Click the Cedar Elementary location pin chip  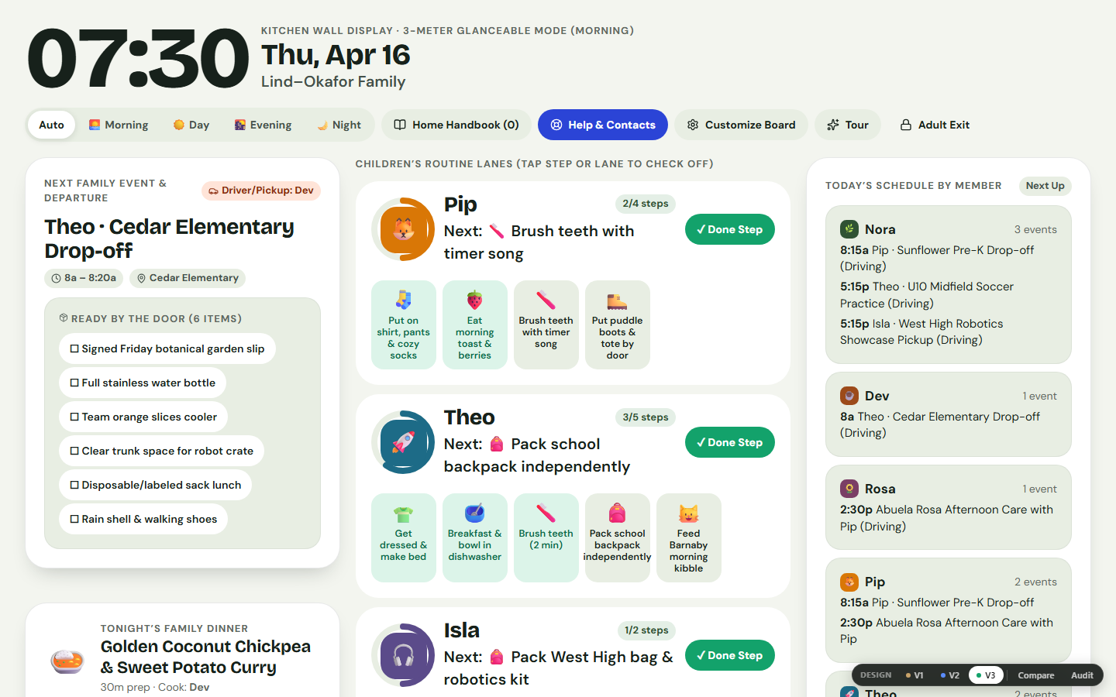[188, 278]
